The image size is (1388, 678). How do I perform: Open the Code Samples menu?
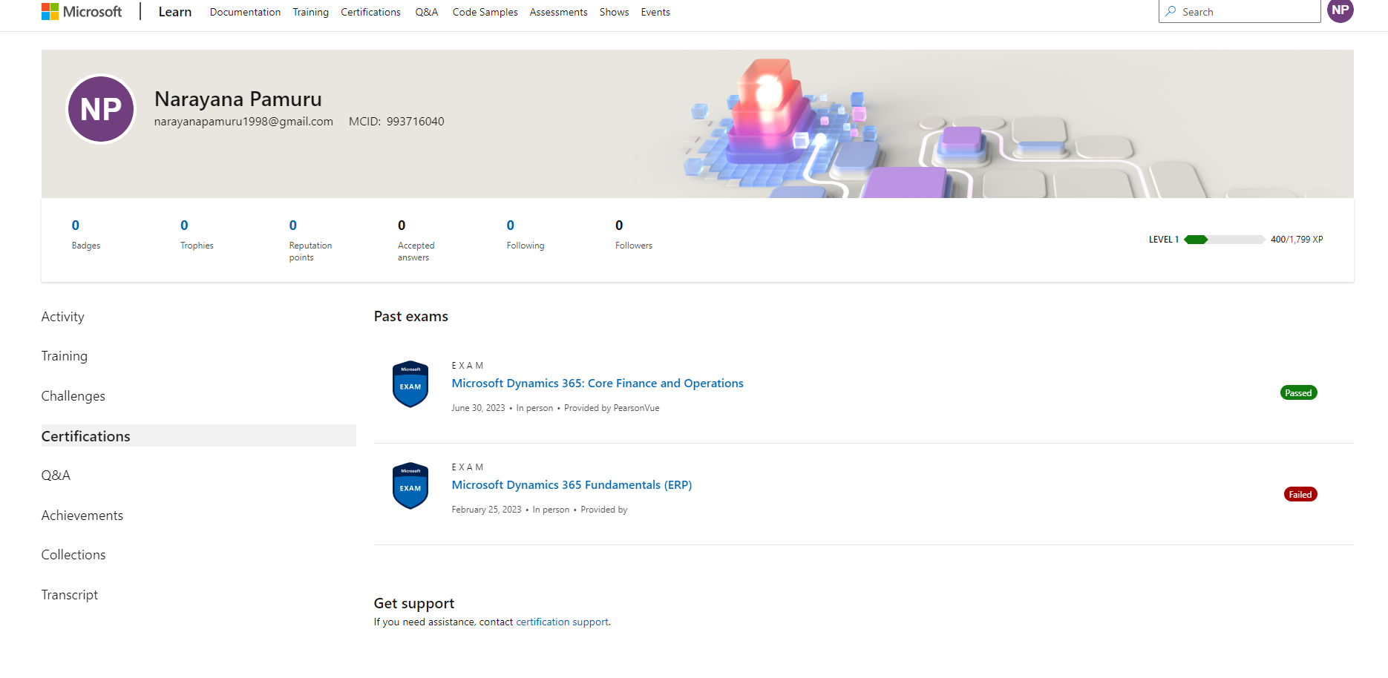pyautogui.click(x=485, y=12)
